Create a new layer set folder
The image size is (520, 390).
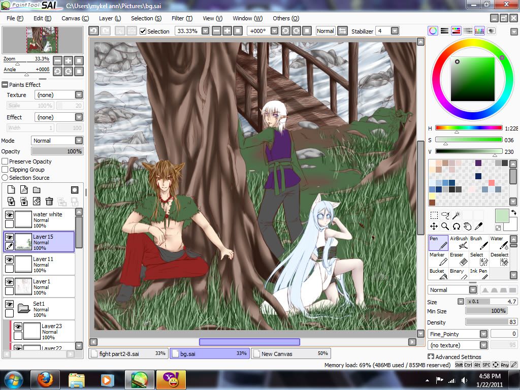[x=37, y=190]
